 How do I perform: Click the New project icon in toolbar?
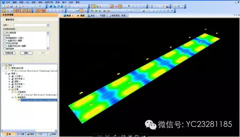(x=4, y=6)
